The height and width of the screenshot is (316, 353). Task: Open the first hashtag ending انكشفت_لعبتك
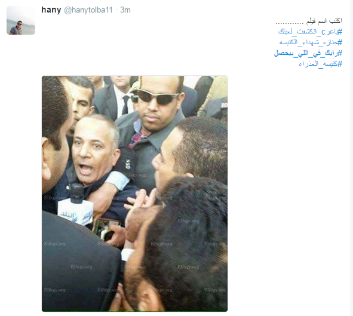tap(310, 32)
